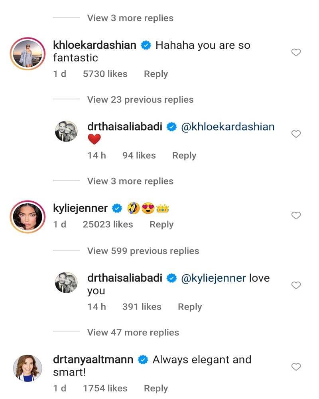Reply to khloekardashian's comment
This screenshot has height=399, width=319.
click(156, 74)
